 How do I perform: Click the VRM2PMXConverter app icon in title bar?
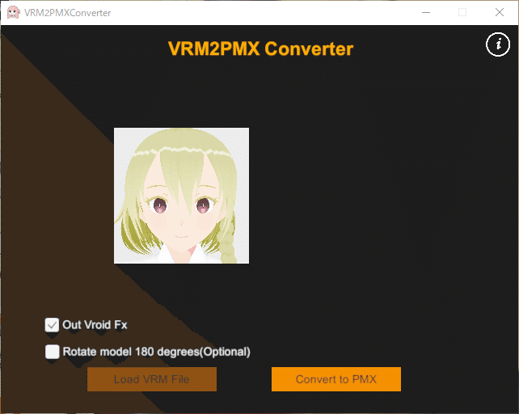(x=13, y=13)
